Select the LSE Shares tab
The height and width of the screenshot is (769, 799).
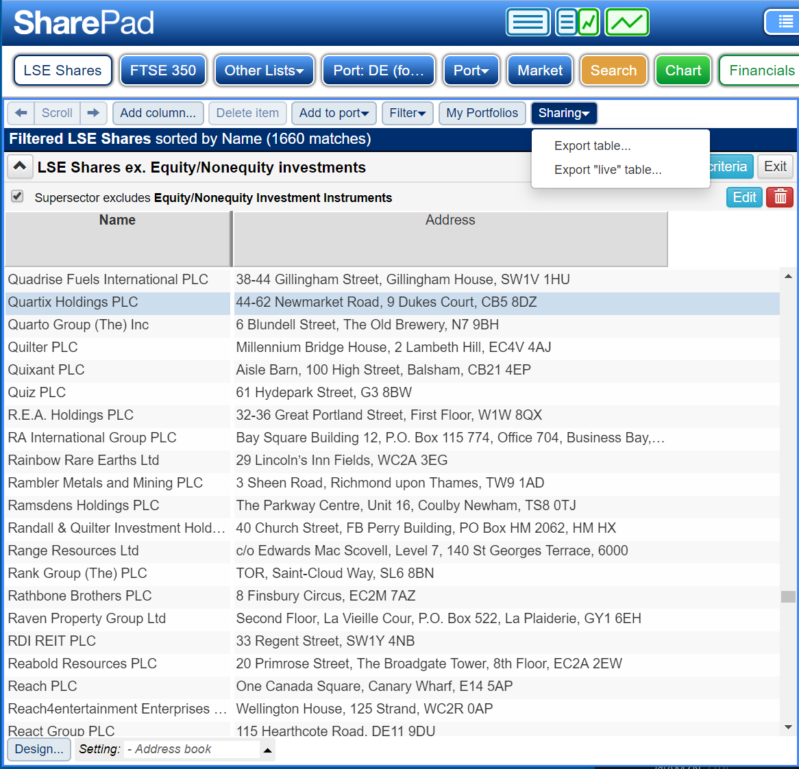[x=62, y=71]
